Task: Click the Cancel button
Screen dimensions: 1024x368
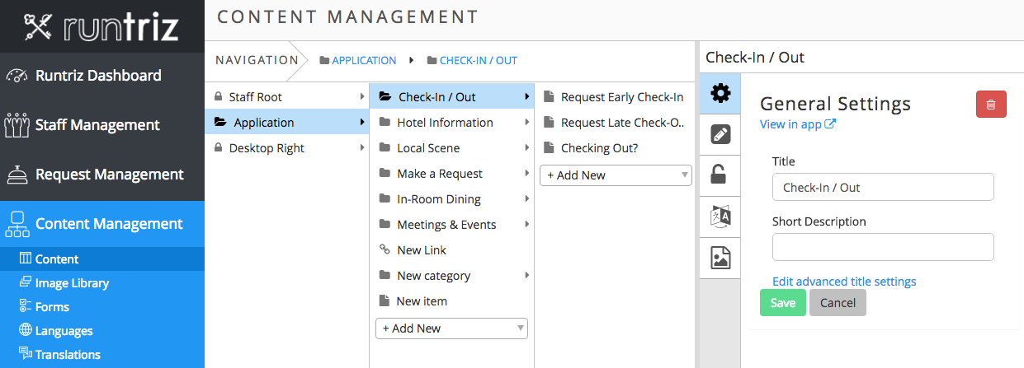Action: (838, 303)
